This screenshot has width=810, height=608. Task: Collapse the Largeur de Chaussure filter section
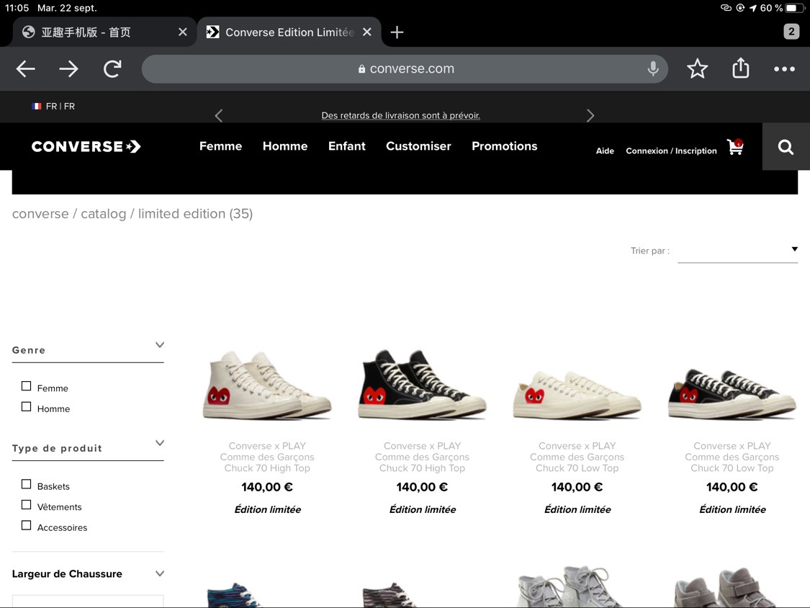[x=160, y=573]
